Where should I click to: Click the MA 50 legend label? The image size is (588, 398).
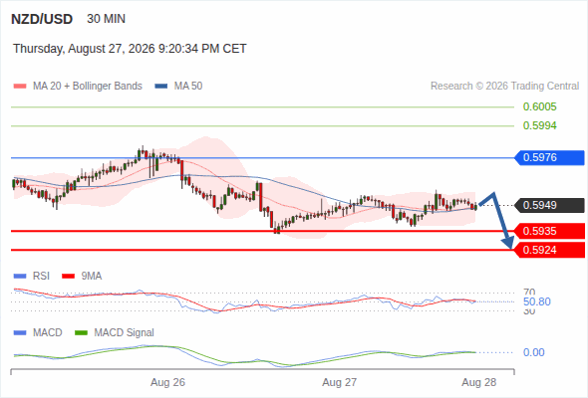coord(188,87)
